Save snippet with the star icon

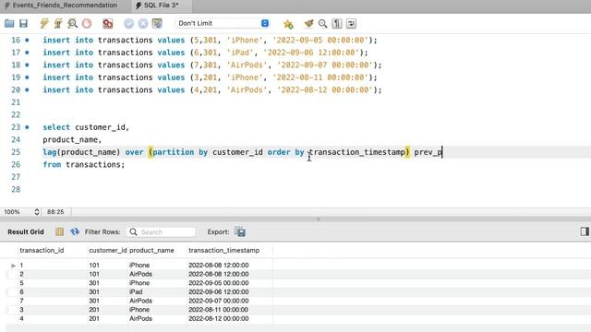click(x=288, y=24)
